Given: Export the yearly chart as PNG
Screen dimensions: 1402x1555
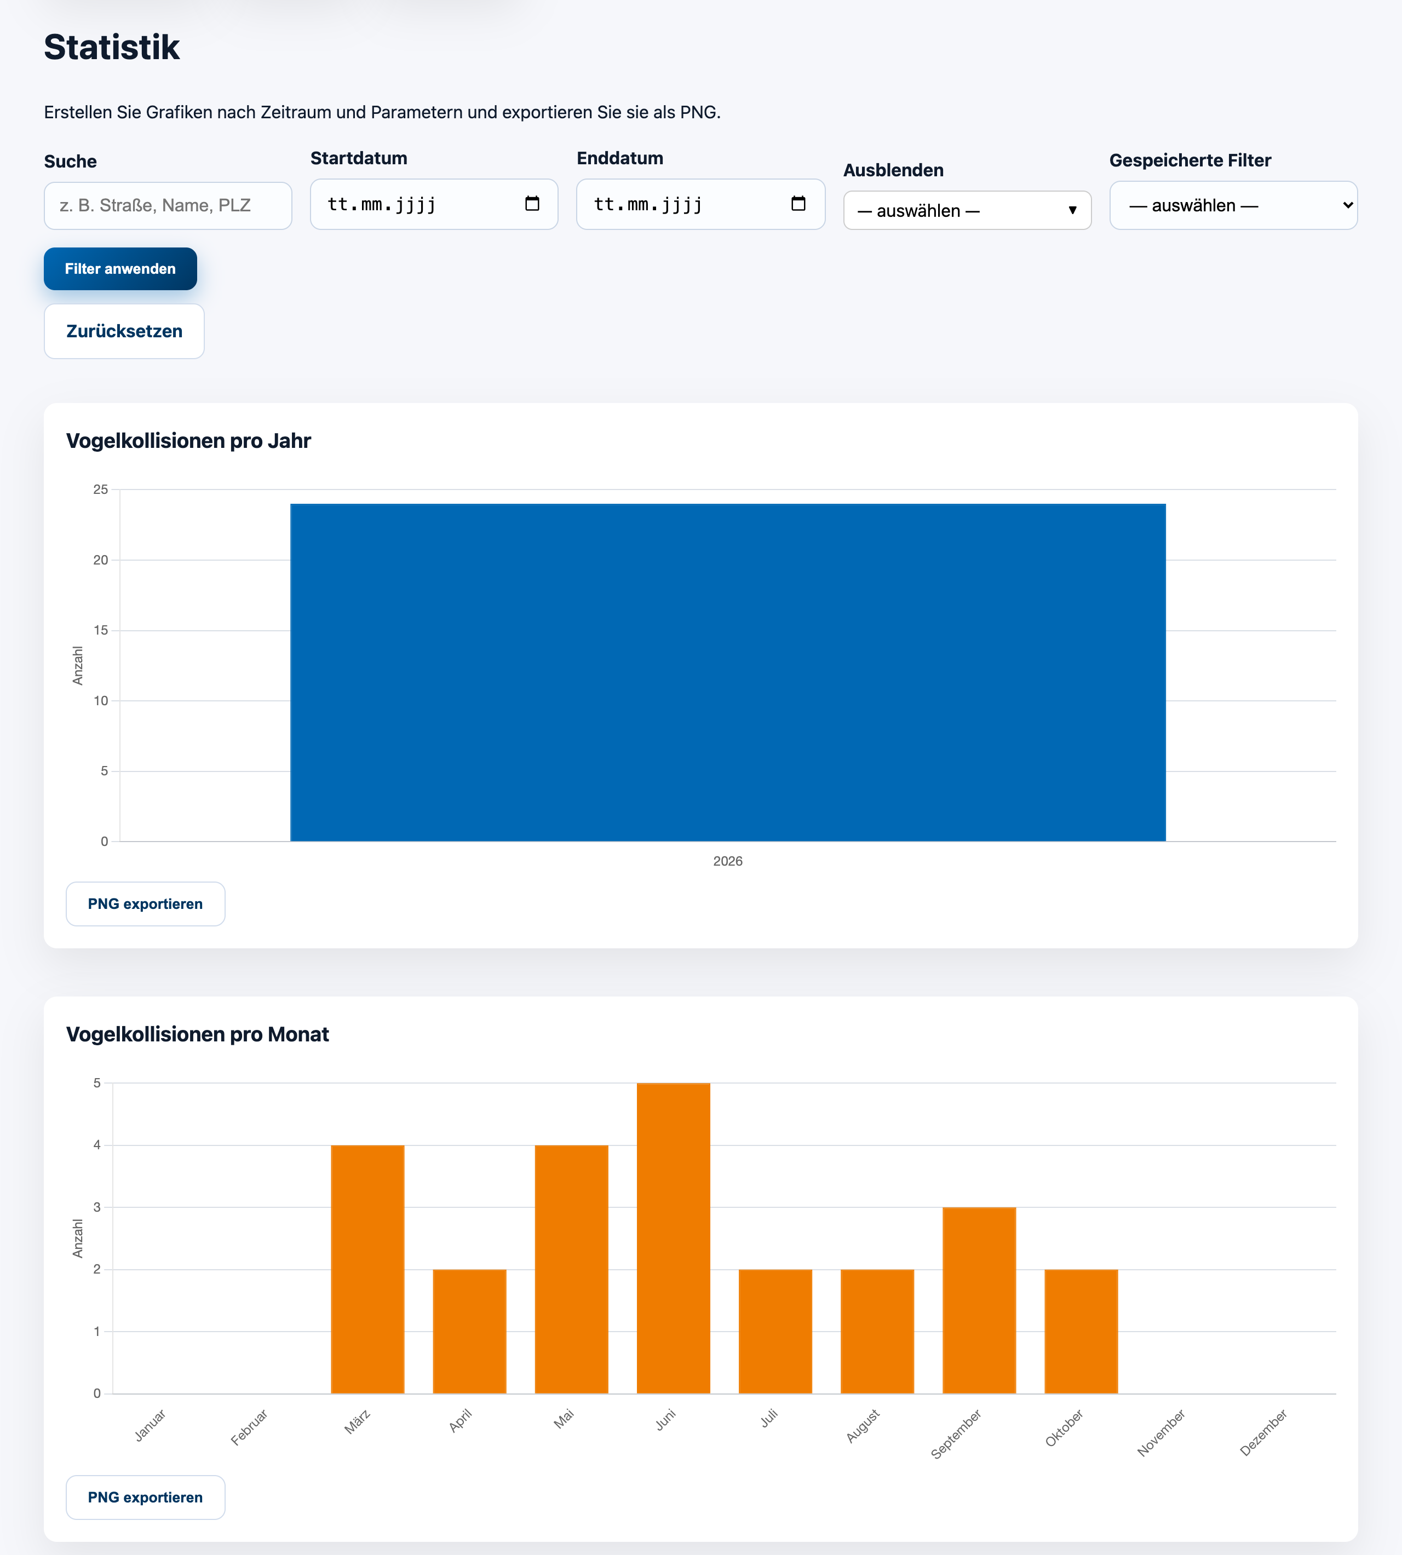Looking at the screenshot, I should coord(146,904).
